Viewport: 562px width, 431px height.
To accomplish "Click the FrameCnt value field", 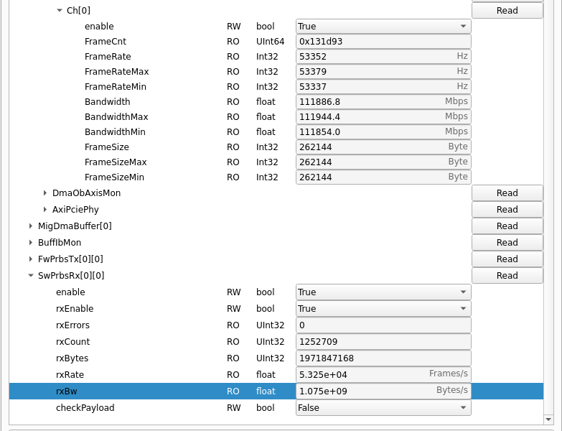I will (383, 42).
